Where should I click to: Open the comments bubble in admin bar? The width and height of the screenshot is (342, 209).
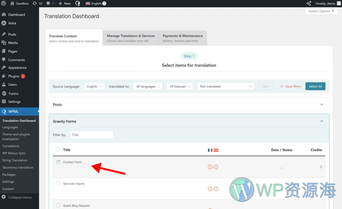(50, 3)
